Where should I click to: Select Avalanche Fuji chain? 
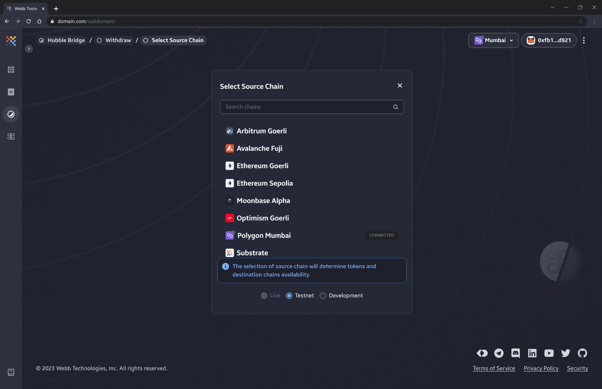click(x=312, y=148)
